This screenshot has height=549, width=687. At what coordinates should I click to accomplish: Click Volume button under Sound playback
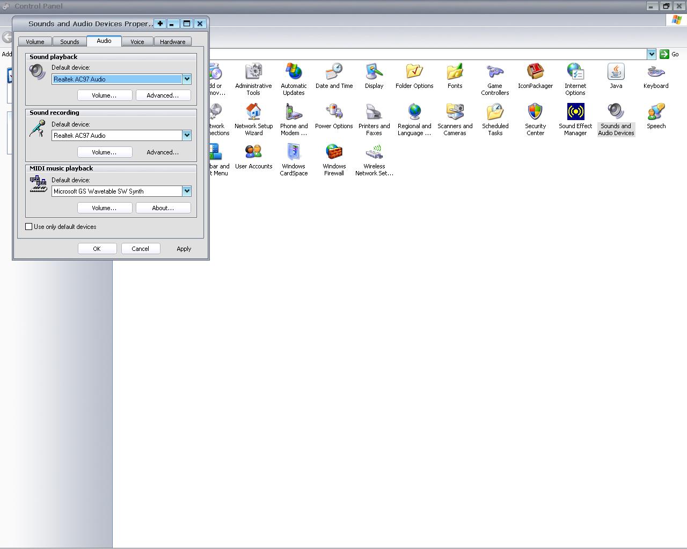tap(105, 95)
